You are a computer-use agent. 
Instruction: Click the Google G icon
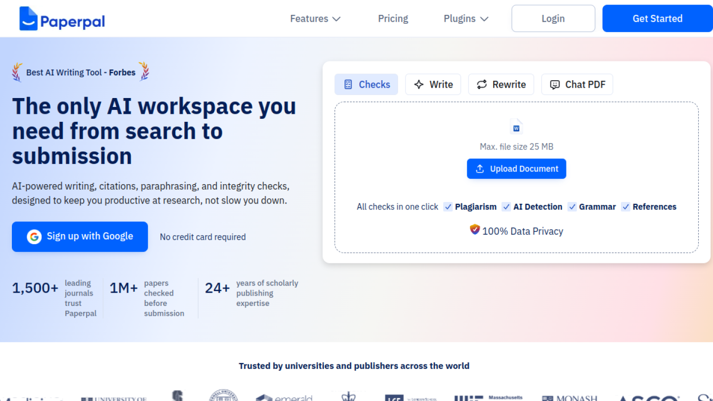tap(34, 237)
